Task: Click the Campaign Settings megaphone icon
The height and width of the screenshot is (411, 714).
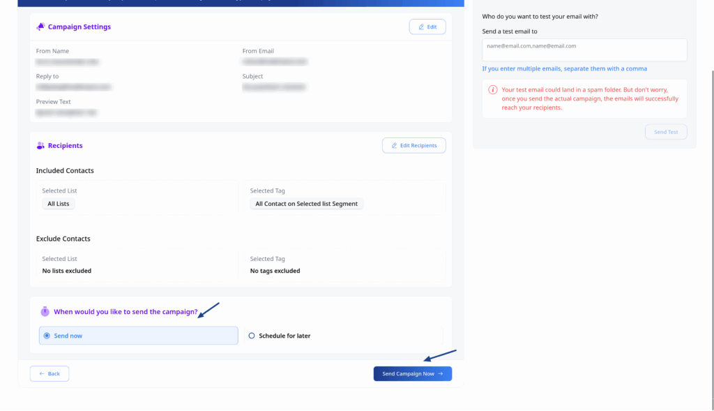Action: [x=40, y=27]
